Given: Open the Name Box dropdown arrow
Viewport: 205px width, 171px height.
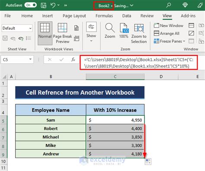Looking at the screenshot, I should 30,59.
